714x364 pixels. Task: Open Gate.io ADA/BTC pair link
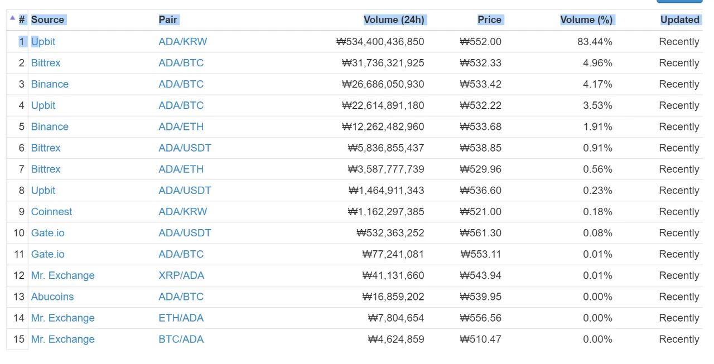[x=181, y=254]
